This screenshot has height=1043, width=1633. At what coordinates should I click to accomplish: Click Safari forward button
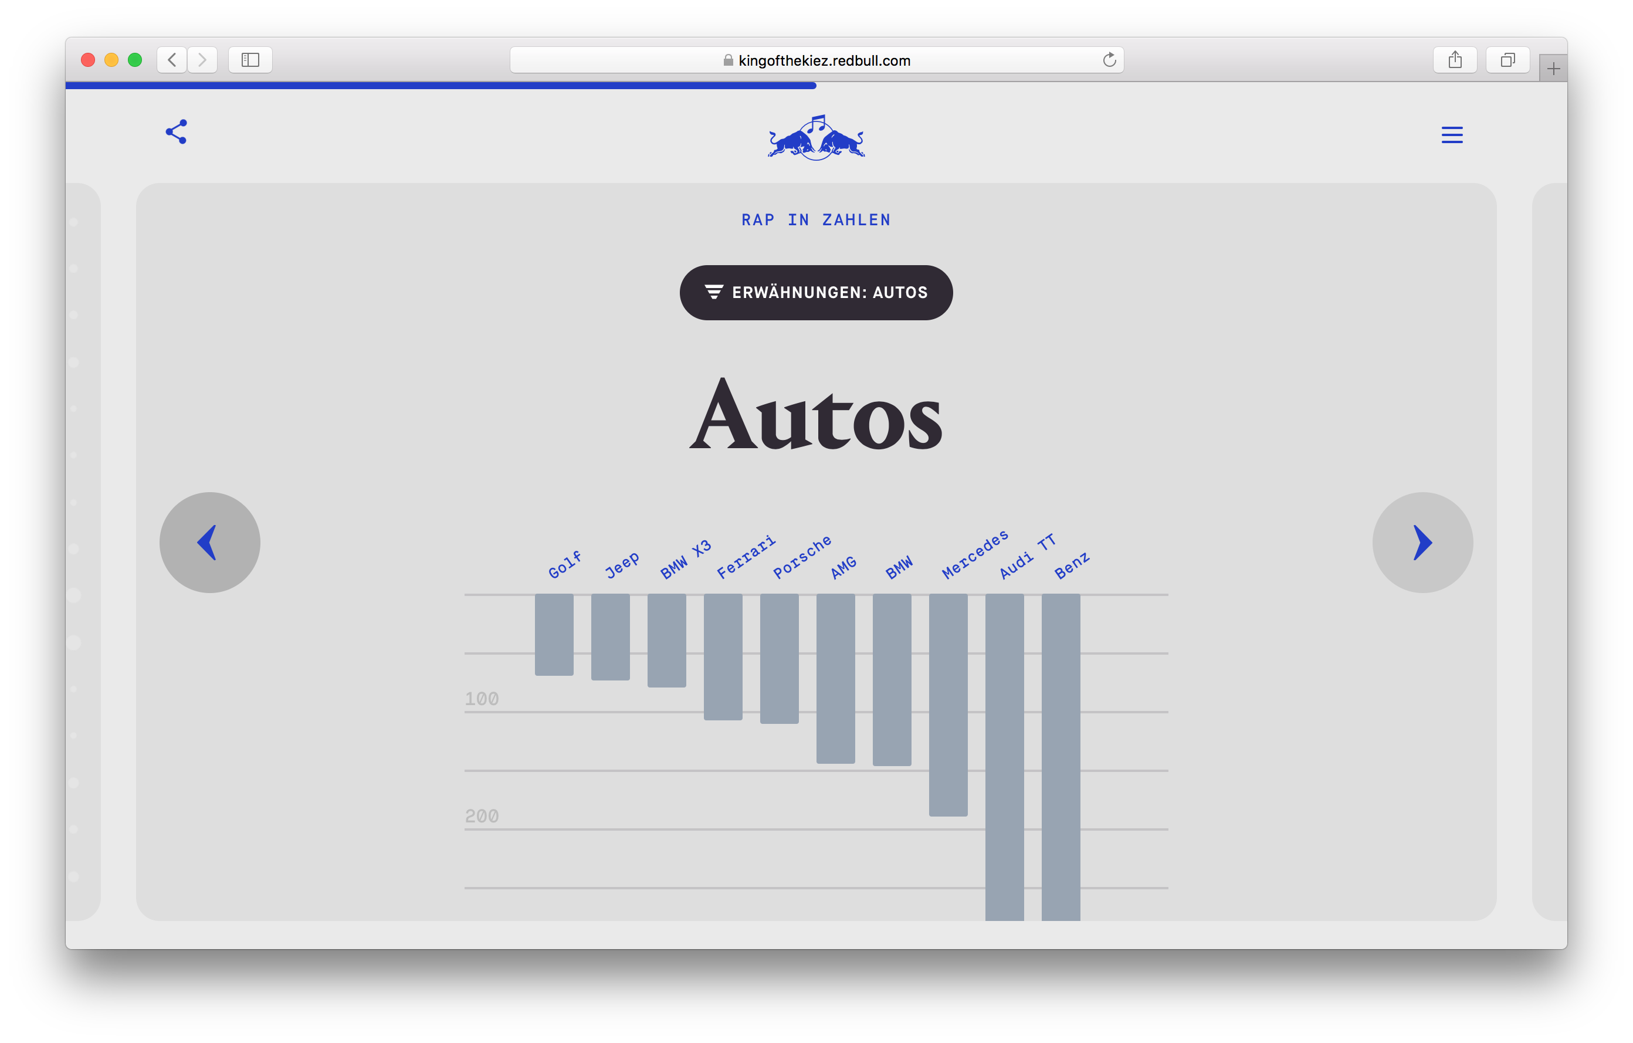[x=202, y=60]
